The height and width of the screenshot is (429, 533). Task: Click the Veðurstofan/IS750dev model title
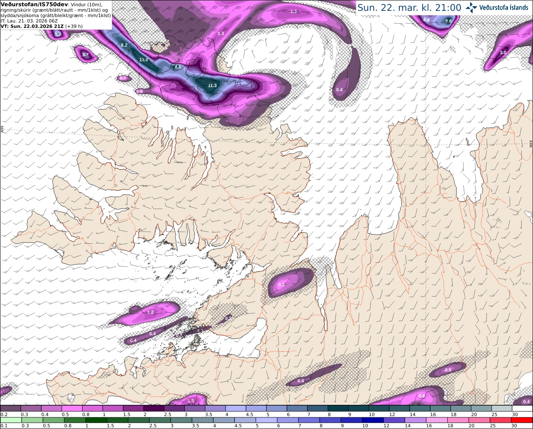click(35, 4)
